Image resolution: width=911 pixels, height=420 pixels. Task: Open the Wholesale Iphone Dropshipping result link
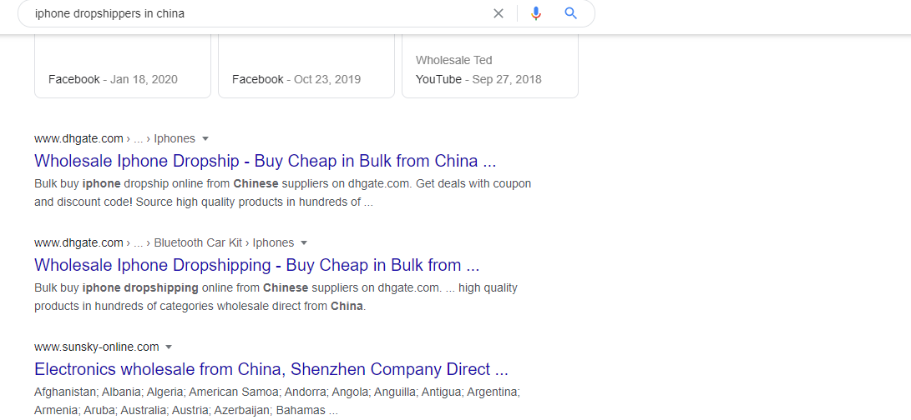click(257, 265)
